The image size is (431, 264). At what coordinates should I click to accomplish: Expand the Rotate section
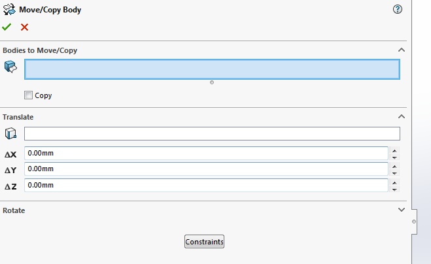[402, 210]
